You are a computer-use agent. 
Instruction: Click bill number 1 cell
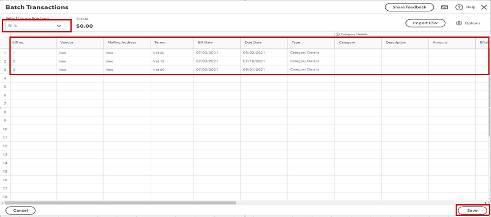tap(33, 53)
